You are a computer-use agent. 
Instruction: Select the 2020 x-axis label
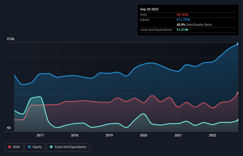click(x=144, y=135)
